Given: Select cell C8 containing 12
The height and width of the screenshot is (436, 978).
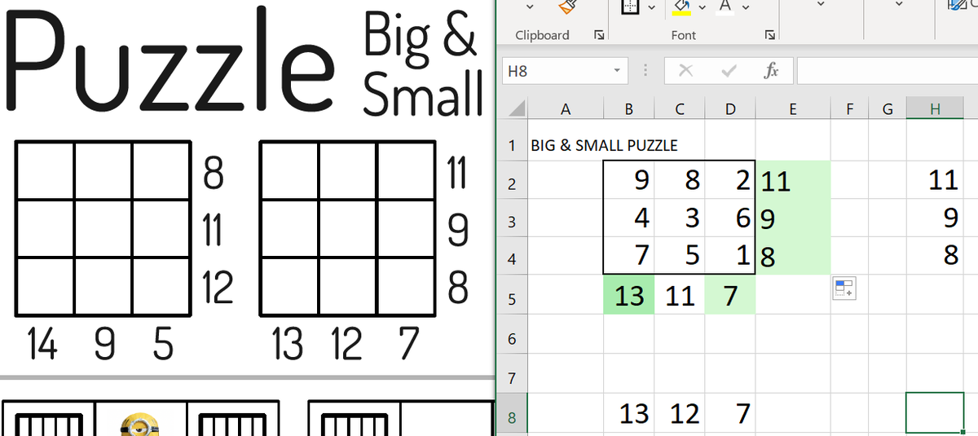Looking at the screenshot, I should click(679, 414).
